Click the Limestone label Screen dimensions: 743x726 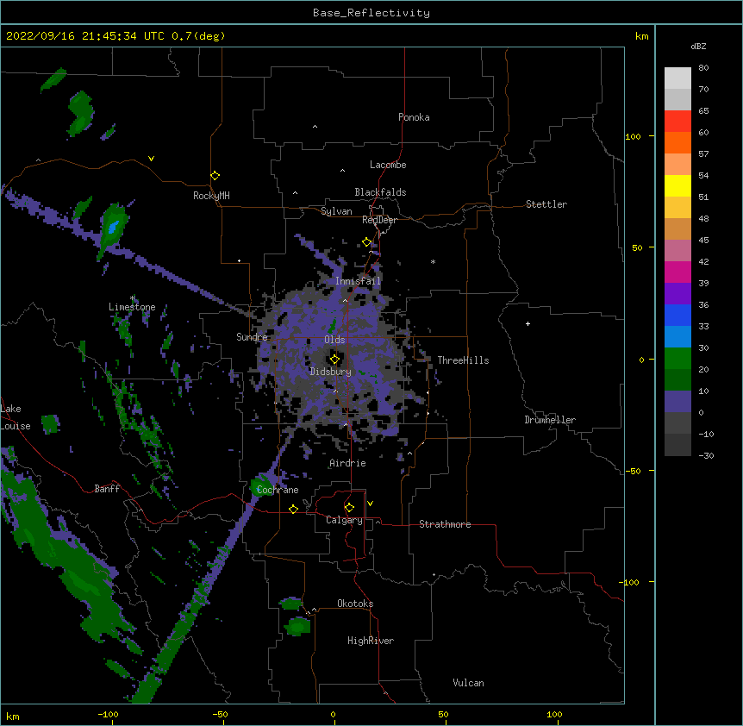pyautogui.click(x=132, y=307)
